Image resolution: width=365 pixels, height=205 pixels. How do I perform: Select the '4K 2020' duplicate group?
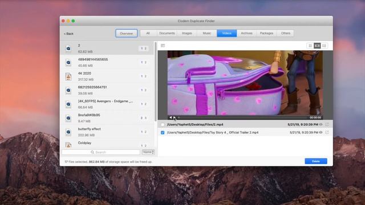coord(107,76)
